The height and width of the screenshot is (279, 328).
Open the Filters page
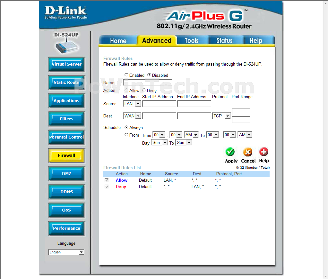tap(66, 119)
